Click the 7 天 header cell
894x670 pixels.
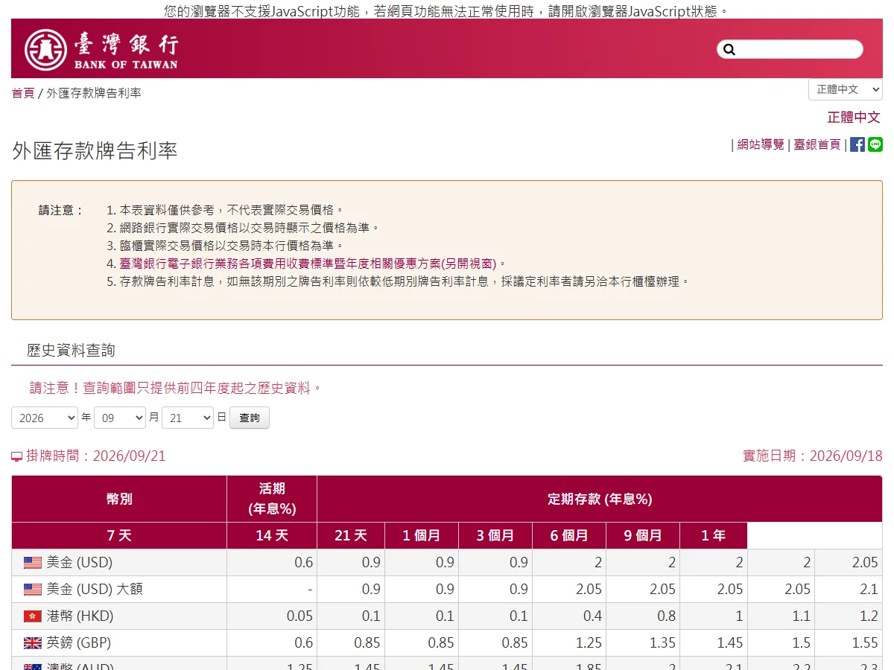point(119,535)
